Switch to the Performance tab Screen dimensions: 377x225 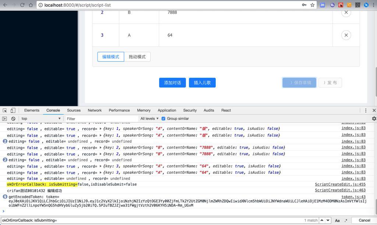pyautogui.click(x=119, y=110)
